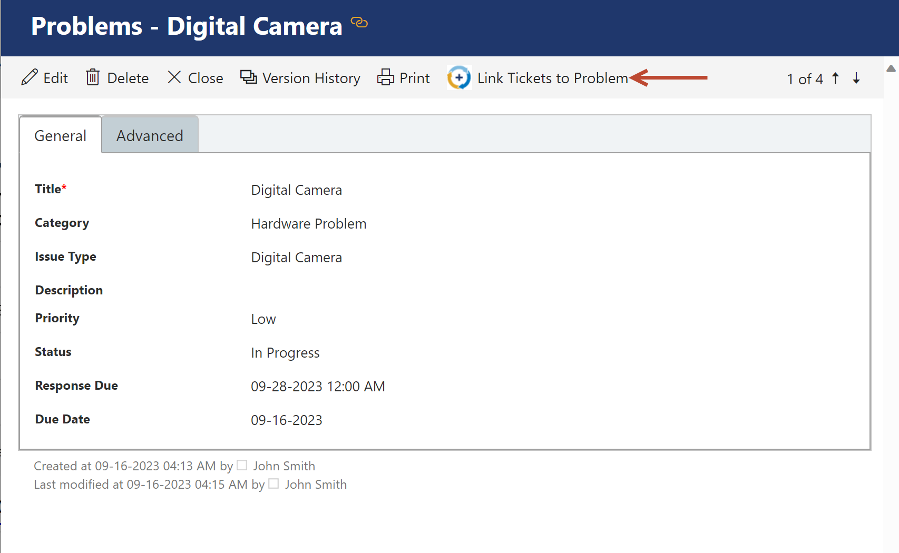Click the 'Link Tickets to Problem' text label

[x=552, y=78]
